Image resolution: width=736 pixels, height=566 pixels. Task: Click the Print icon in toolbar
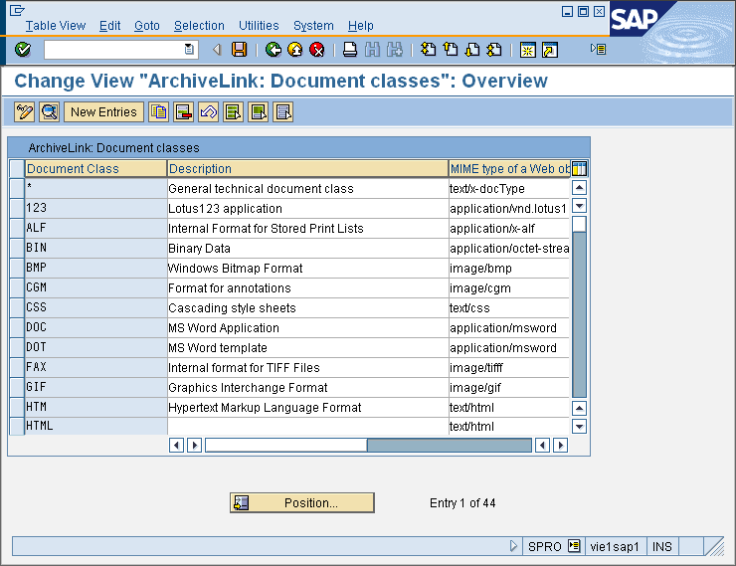click(x=349, y=50)
